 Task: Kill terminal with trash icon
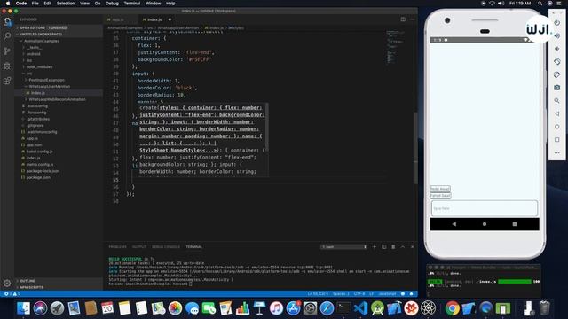(x=393, y=247)
